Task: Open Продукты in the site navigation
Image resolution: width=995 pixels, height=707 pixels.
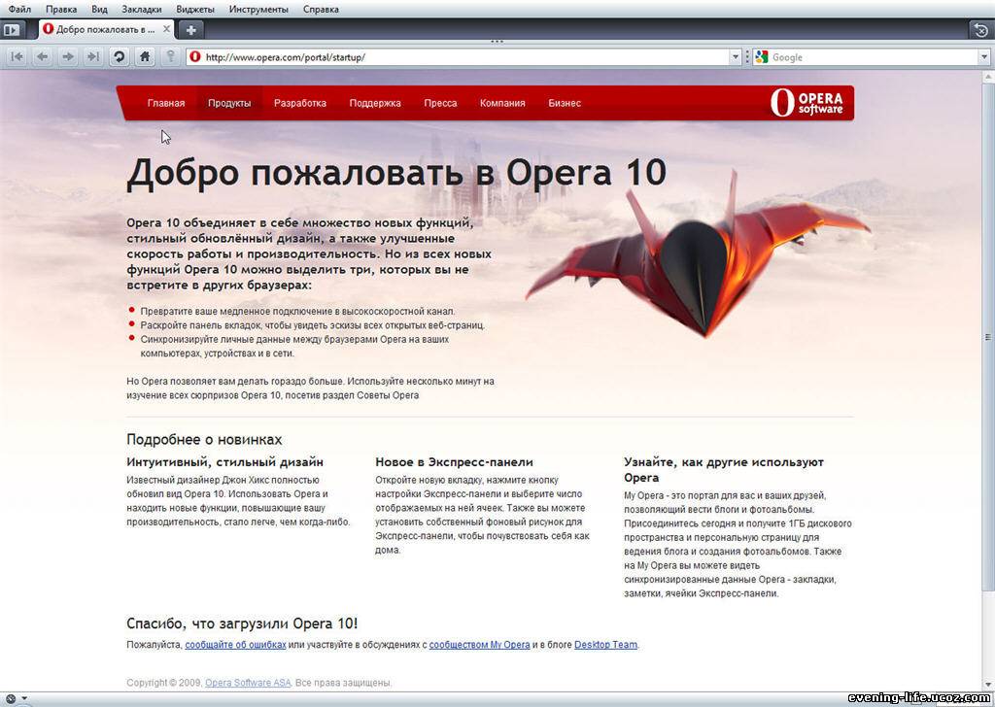Action: (x=229, y=103)
